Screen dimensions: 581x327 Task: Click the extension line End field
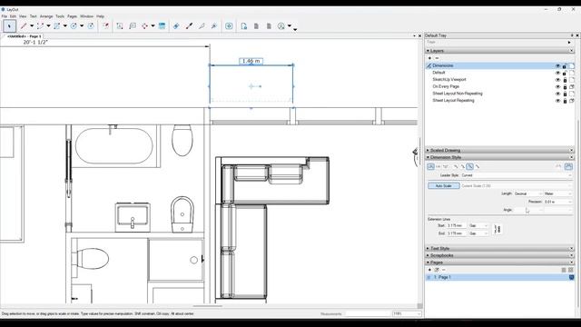click(x=456, y=233)
